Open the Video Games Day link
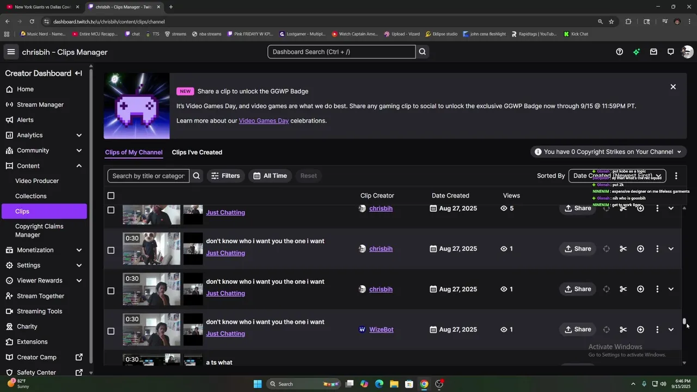Screen dimensions: 697x392 point(264,121)
